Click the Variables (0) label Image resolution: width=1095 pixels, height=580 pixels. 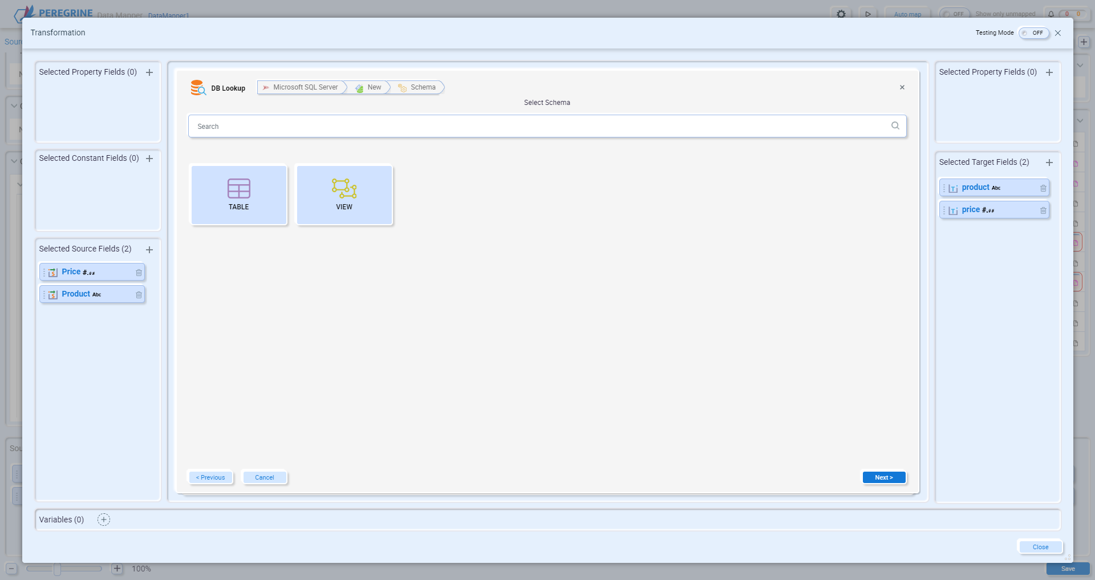click(62, 520)
